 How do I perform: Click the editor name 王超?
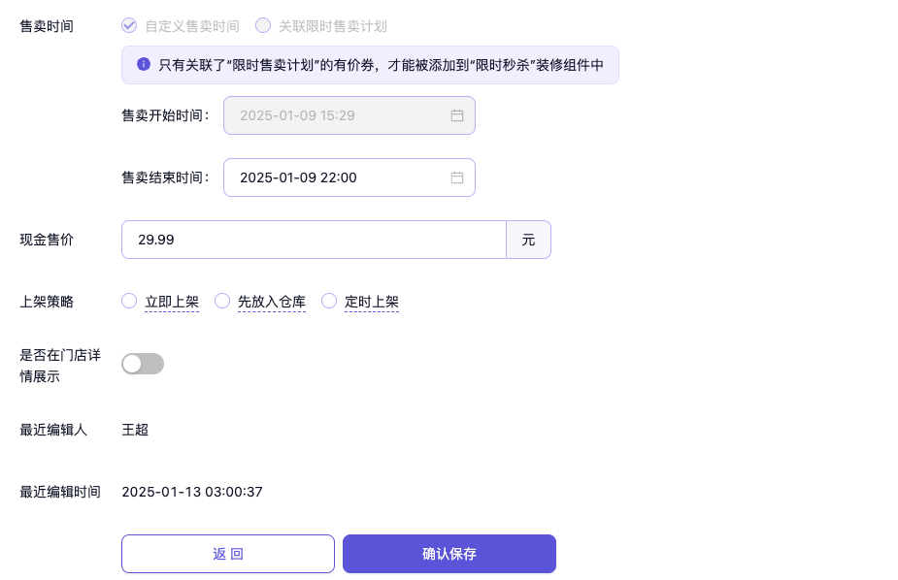coord(135,430)
